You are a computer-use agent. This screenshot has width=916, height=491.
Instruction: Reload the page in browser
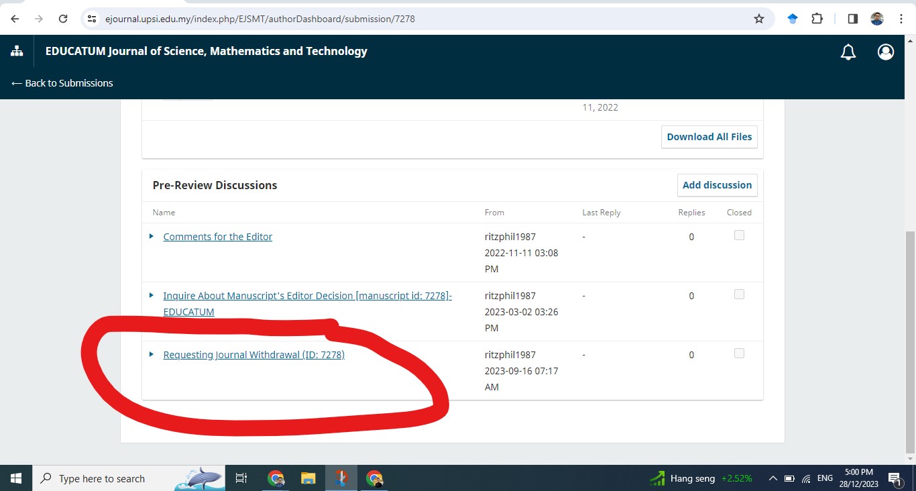[63, 19]
